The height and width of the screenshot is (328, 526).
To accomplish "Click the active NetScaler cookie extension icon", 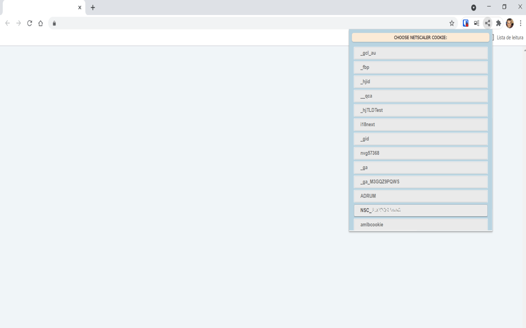I will click(x=487, y=23).
